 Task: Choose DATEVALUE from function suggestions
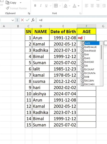click(90, 47)
